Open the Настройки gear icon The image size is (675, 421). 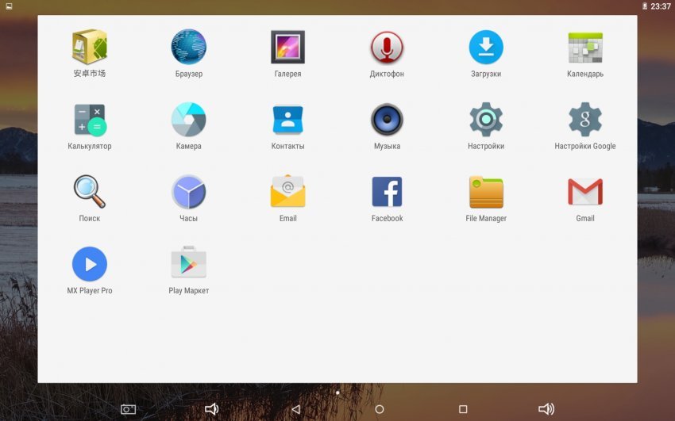486,119
